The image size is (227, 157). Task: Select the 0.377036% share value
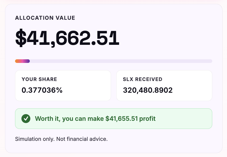[42, 90]
